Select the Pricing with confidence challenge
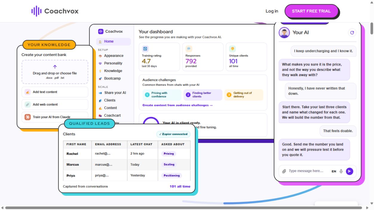Image resolution: width=374 pixels, height=210 pixels. point(162,95)
